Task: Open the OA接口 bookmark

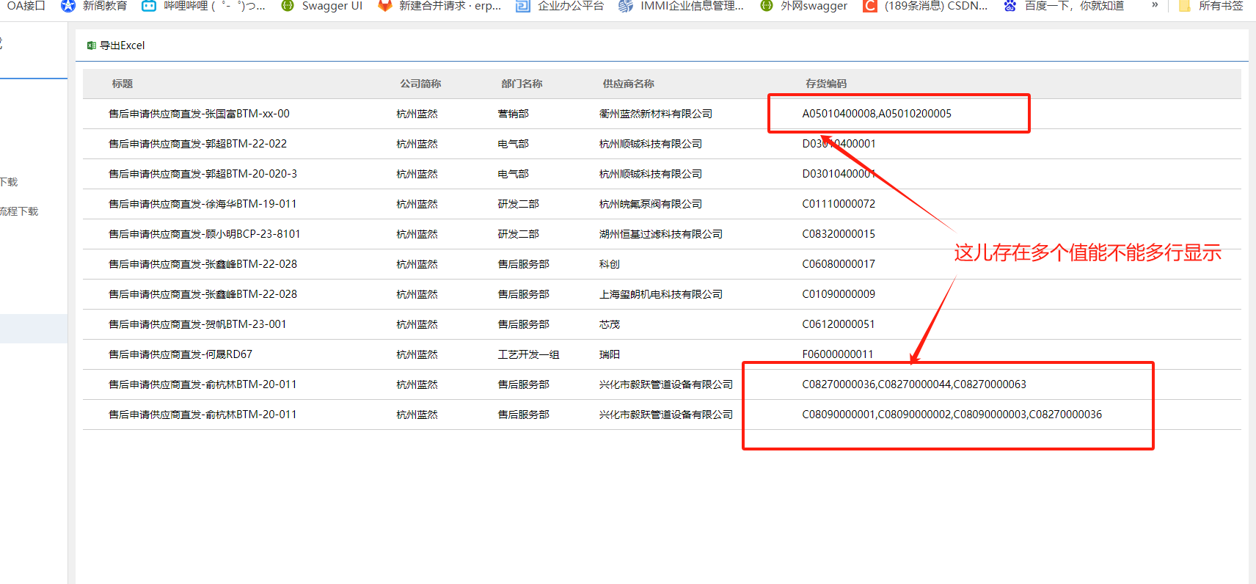Action: point(25,6)
